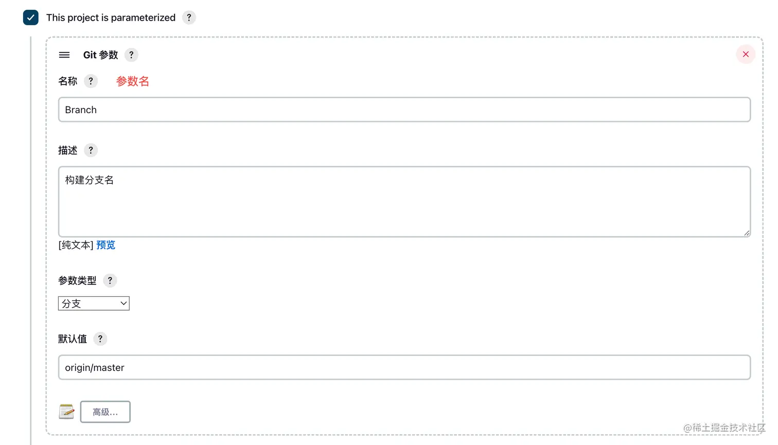Click the origin/master default value field
Screen dimensions: 778x445
404,367
